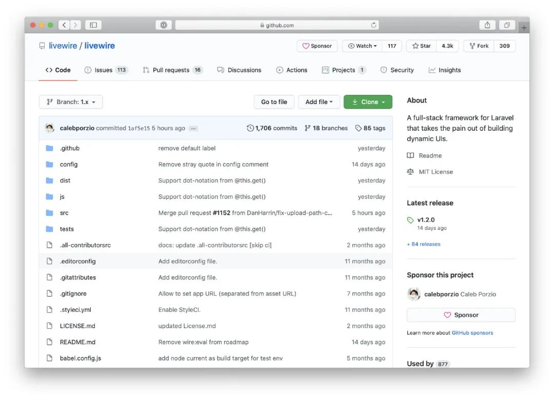Star the repository
Viewport: 554px width, 400px height.
point(422,46)
